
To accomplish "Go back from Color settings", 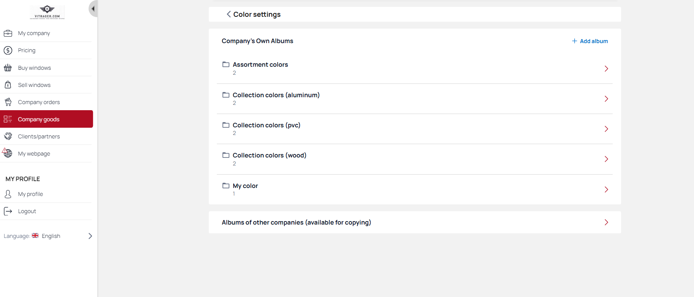I will pos(229,14).
